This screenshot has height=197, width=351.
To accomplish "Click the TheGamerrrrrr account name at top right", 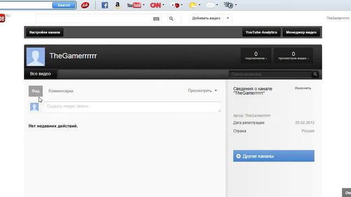I will coord(338,18).
